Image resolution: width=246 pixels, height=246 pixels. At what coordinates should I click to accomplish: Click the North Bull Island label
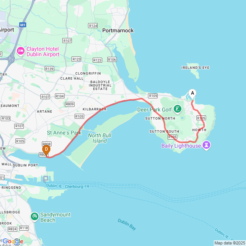[x=100, y=138]
